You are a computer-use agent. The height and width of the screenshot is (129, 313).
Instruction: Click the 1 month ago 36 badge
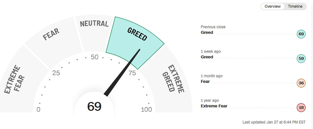[301, 83]
